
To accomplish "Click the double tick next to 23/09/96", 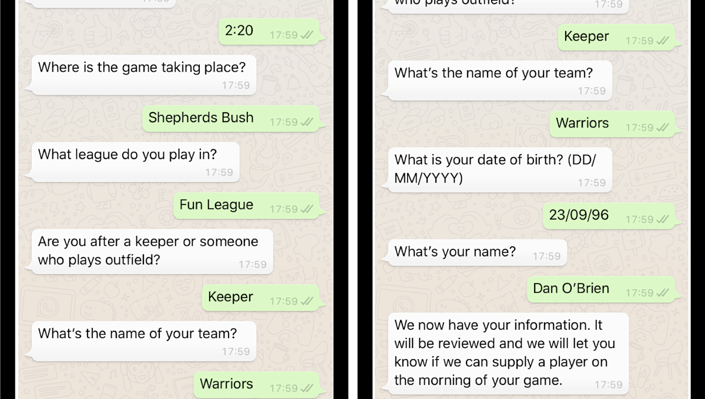I will coord(663,219).
